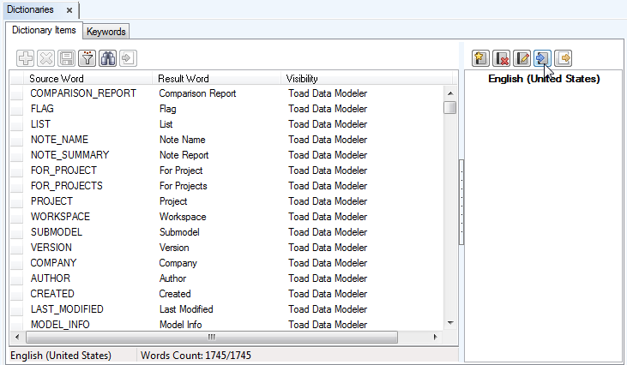Viewport: 627px width, 365px height.
Task: Click the edit dictionary pencil icon
Action: [x=522, y=58]
